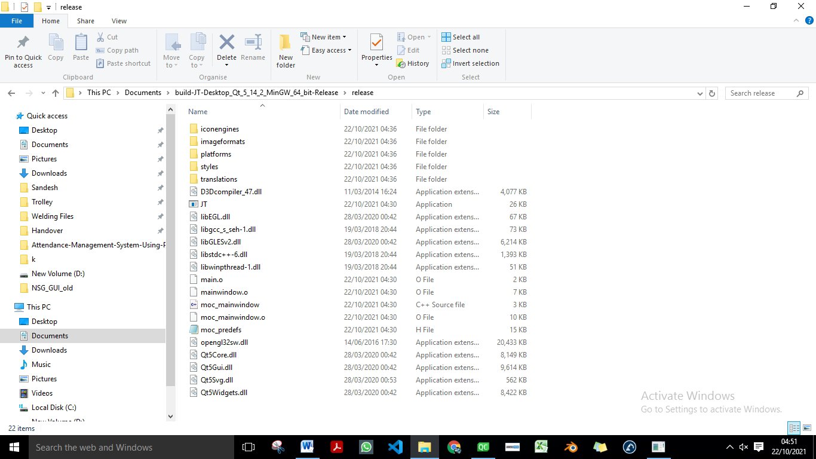The height and width of the screenshot is (459, 816).
Task: Open Visual Studio Code from taskbar
Action: click(395, 447)
